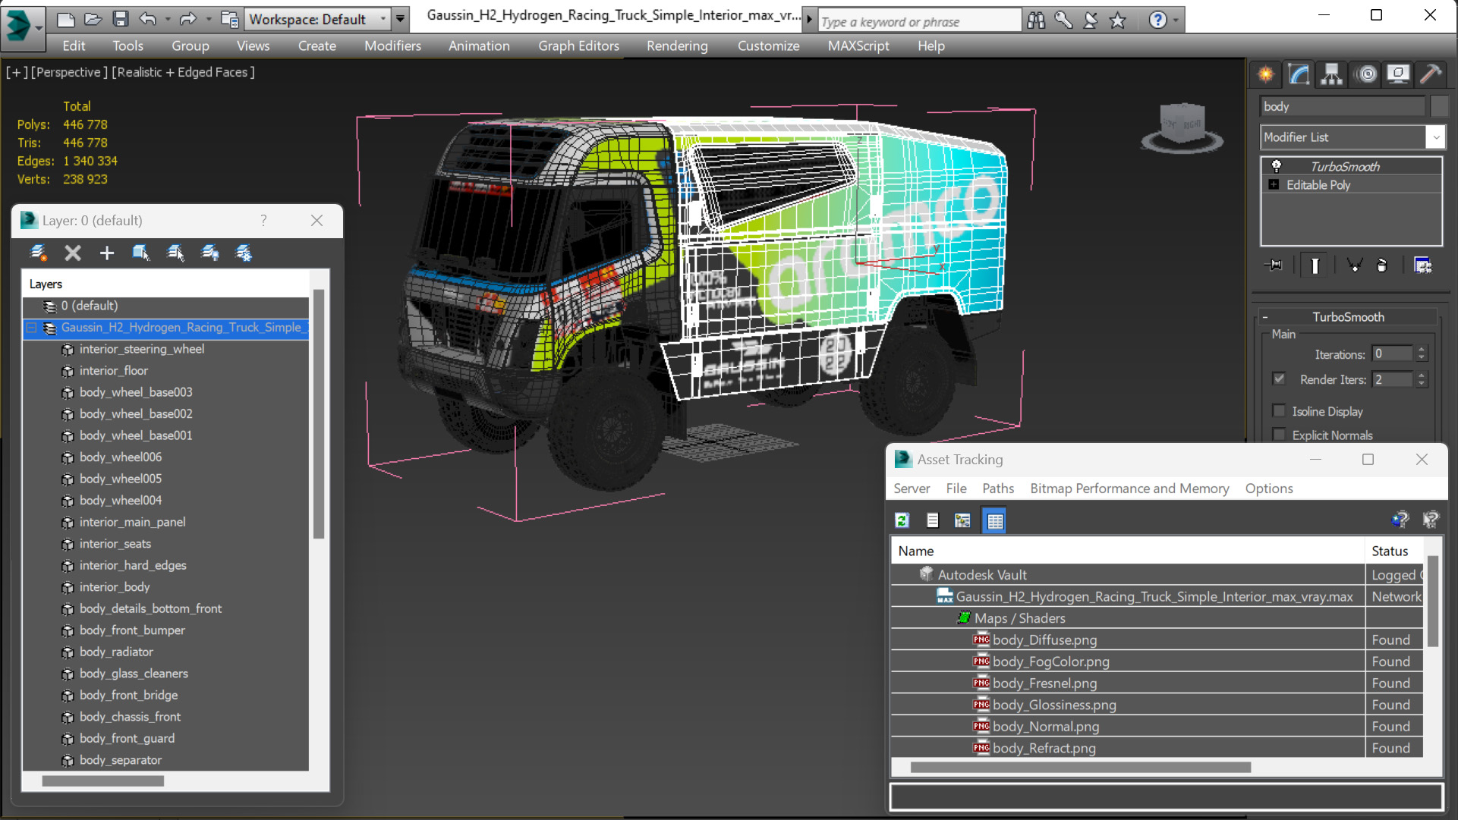Open the Paths menu in Asset Tracking
Viewport: 1458px width, 820px height.
tap(998, 489)
